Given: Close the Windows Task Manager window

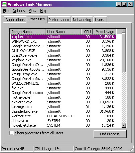Looking at the screenshot, I should [130, 4].
